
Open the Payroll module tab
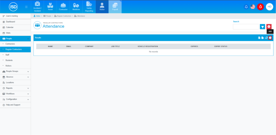click(x=115, y=7)
